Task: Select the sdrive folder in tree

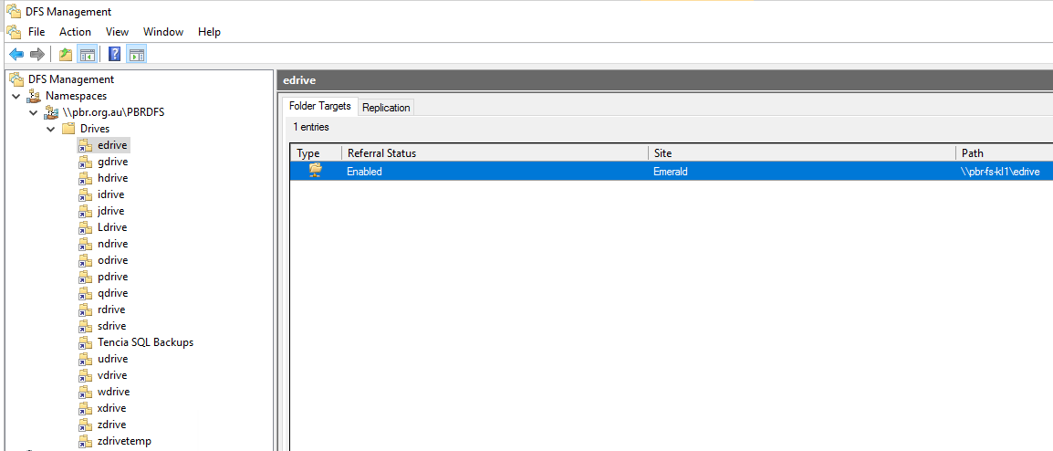Action: [x=111, y=326]
